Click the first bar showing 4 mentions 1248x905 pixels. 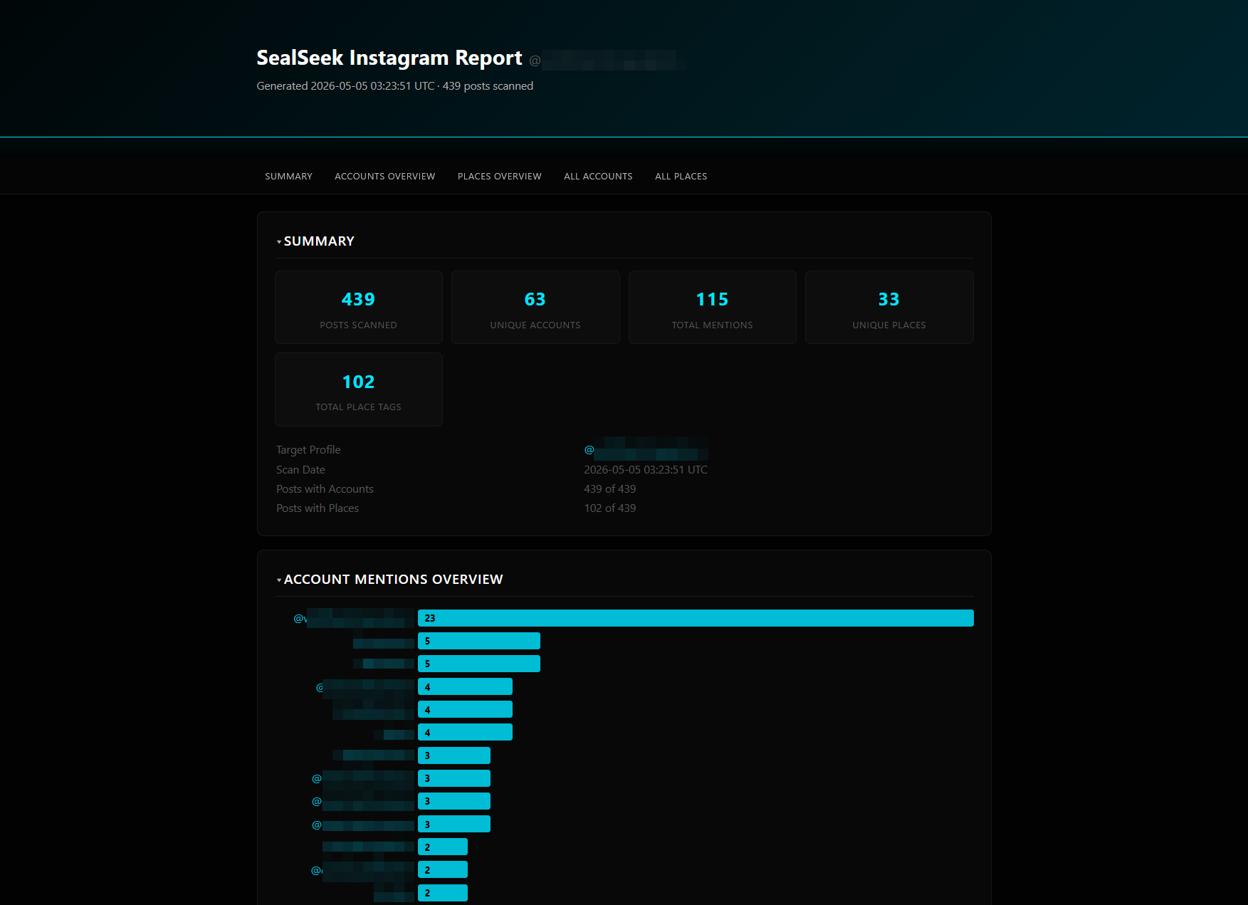tap(465, 686)
